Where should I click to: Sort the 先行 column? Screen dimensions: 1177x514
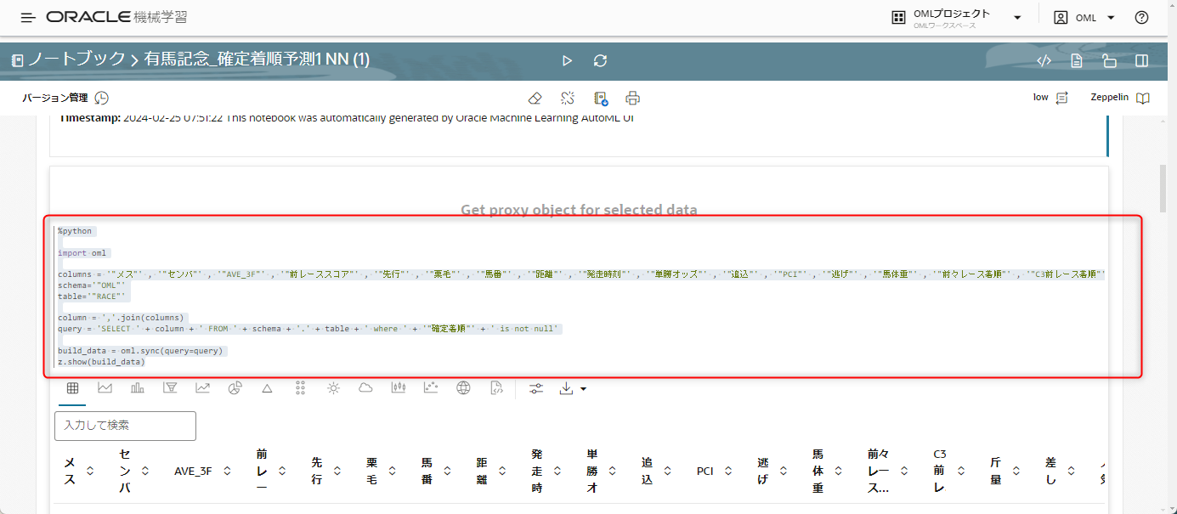tap(337, 471)
